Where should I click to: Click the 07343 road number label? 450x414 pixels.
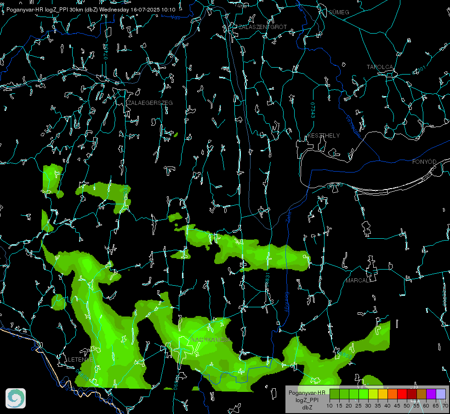click(313, 110)
